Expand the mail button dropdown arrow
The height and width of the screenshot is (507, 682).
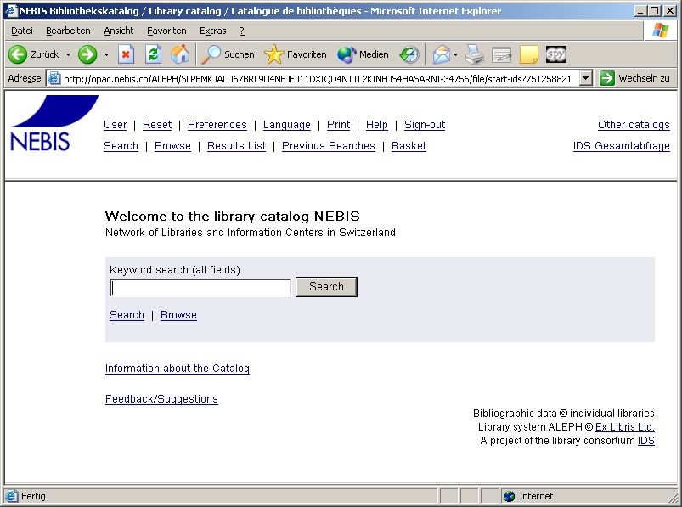point(455,55)
